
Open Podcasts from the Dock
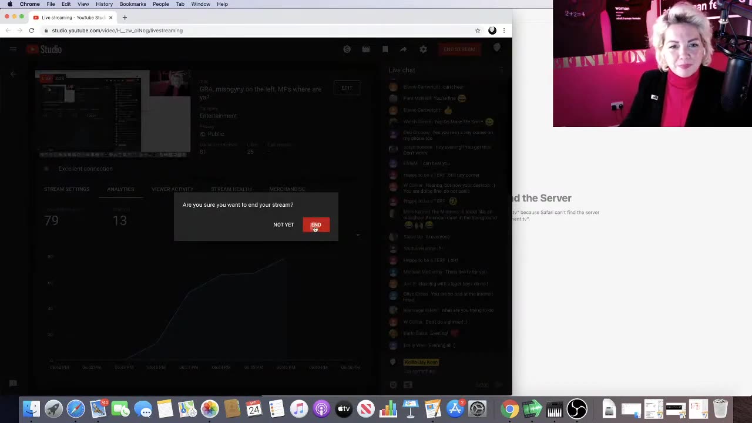pyautogui.click(x=321, y=408)
